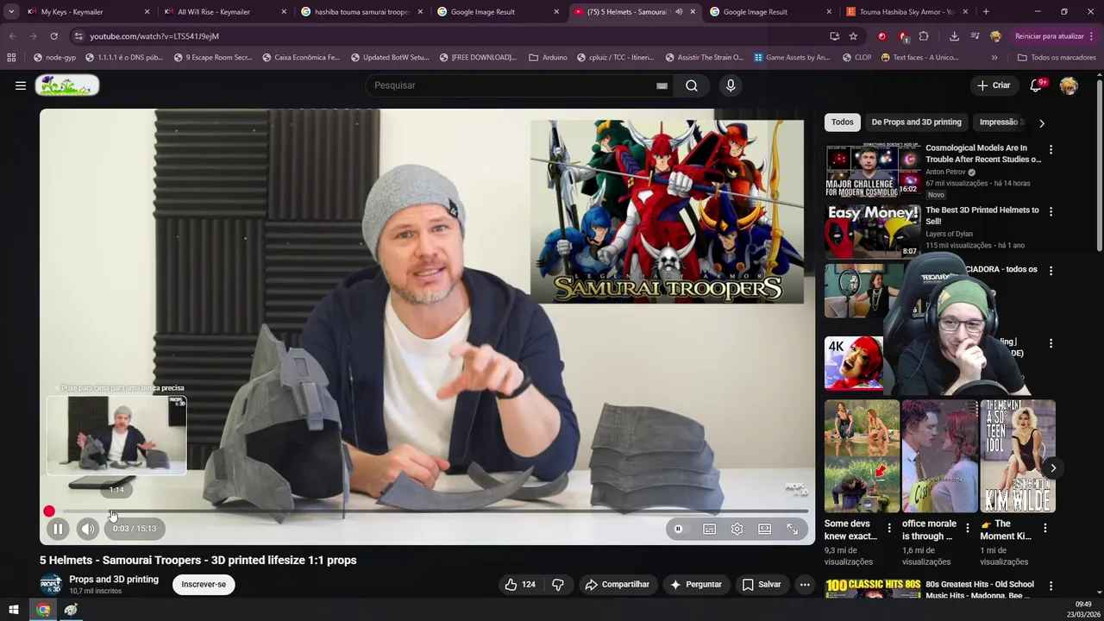Viewport: 1104px width, 621px height.
Task: Start voice search with the microphone
Action: tap(731, 85)
